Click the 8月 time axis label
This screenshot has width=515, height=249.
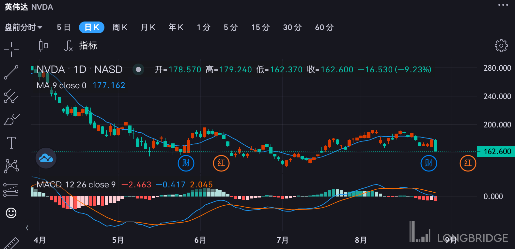tap(361, 240)
